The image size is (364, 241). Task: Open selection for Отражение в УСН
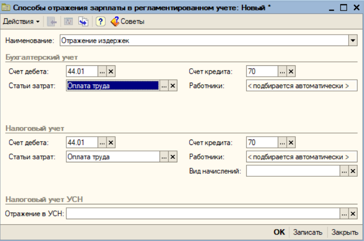point(344,214)
